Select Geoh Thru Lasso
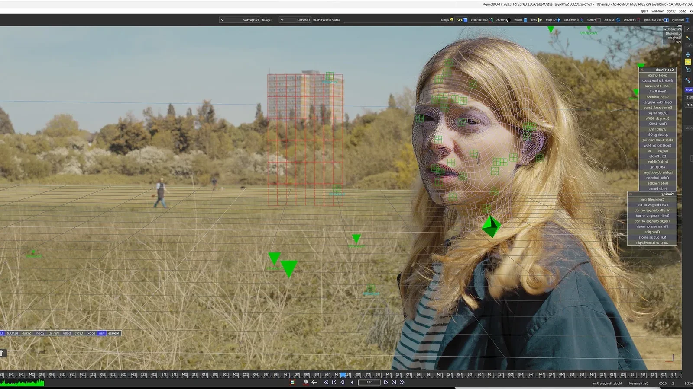Viewport: 693px width, 389px height. click(x=657, y=86)
